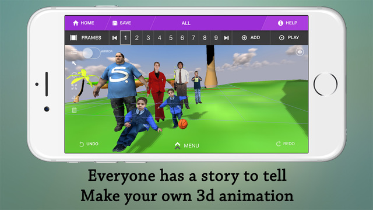Delete selection with trash icon
The image size is (373, 210).
[x=74, y=110]
